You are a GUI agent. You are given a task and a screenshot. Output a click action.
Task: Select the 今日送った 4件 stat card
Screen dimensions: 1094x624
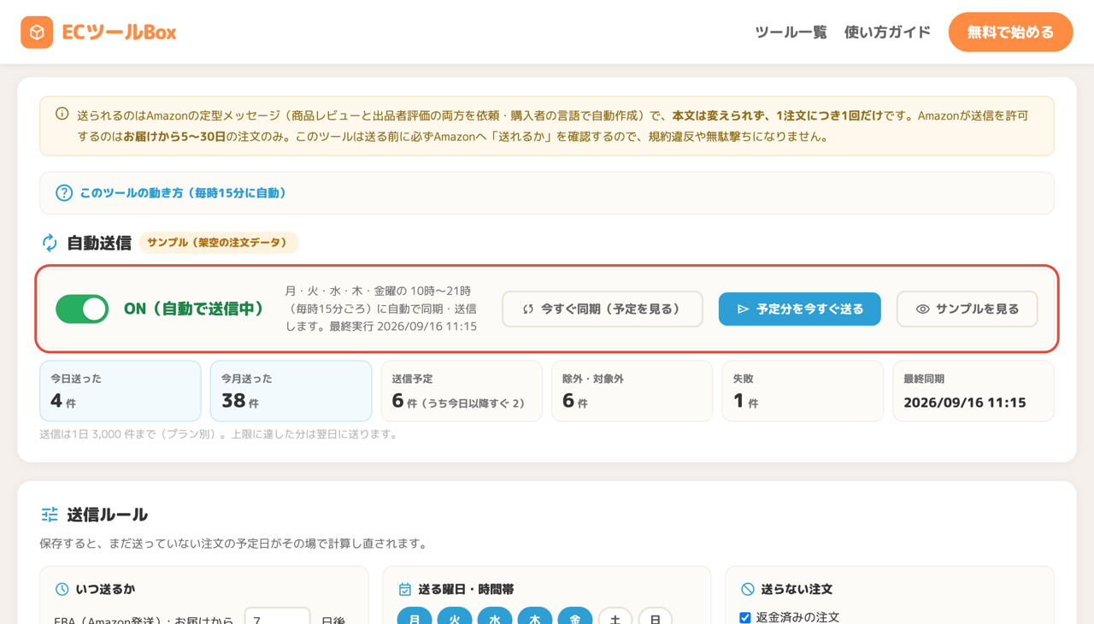click(x=121, y=391)
